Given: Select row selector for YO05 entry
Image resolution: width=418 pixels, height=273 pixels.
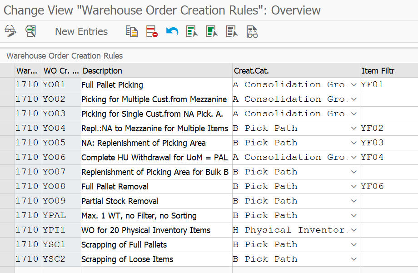Looking at the screenshot, I should (7, 143).
